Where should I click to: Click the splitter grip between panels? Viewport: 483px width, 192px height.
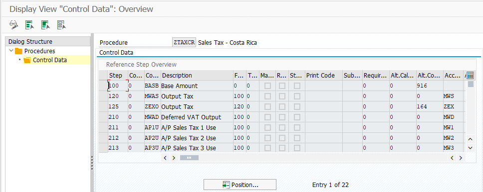(92, 163)
